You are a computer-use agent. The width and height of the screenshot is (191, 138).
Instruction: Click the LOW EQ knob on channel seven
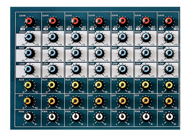tap(169, 69)
